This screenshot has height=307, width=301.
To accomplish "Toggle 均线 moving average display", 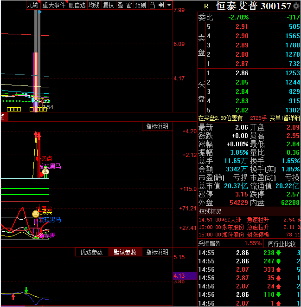I will point(94,5).
